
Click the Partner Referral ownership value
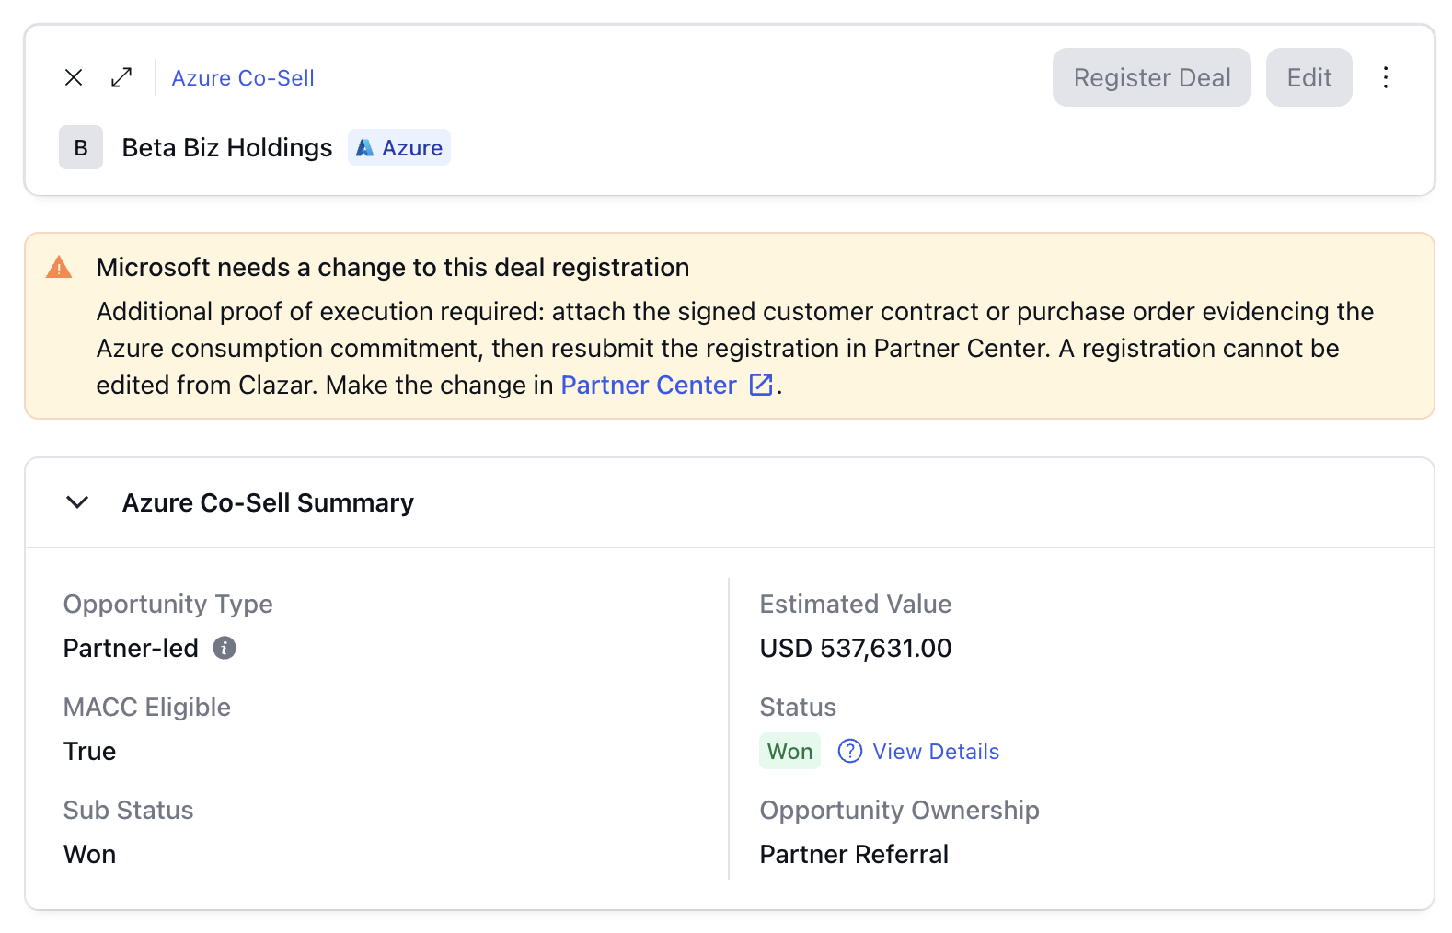click(x=854, y=854)
